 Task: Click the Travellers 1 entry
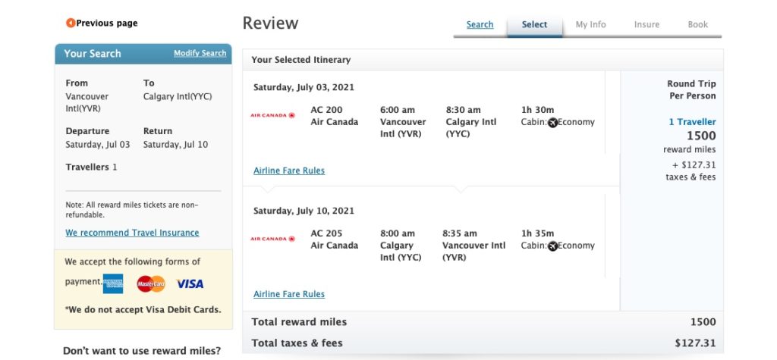(91, 167)
